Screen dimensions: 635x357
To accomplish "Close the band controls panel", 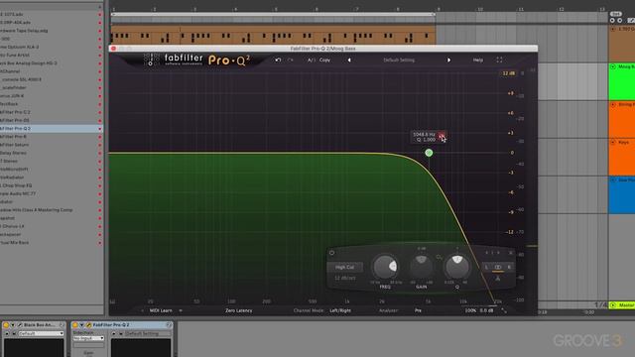I will point(511,253).
